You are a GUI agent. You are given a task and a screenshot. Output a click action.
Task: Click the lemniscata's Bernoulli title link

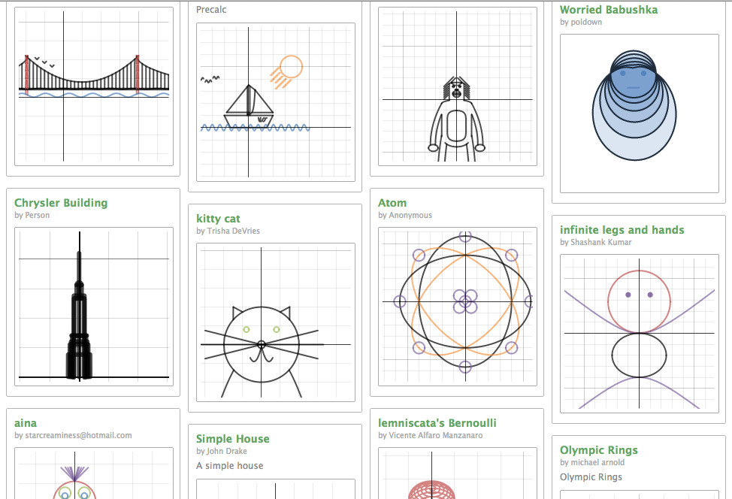pyautogui.click(x=437, y=423)
